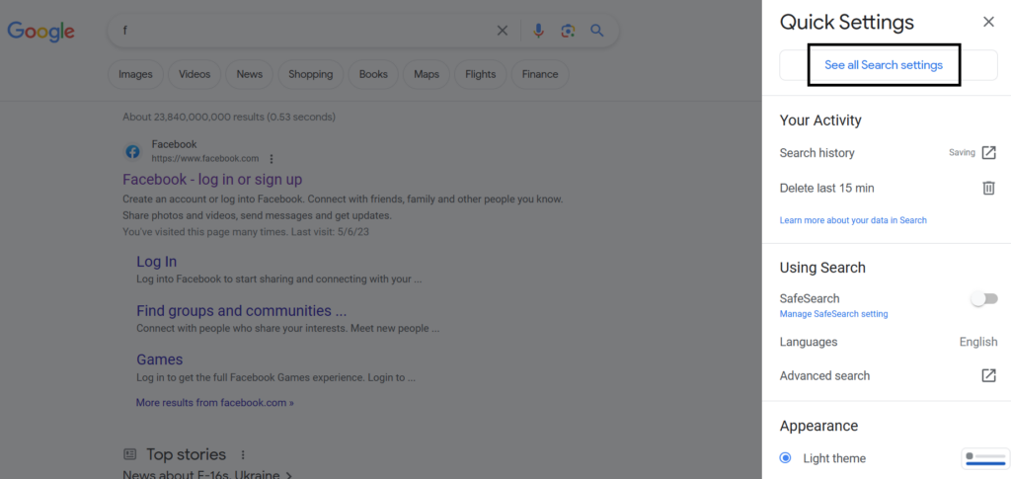Clear the search box with X icon

[x=503, y=31]
